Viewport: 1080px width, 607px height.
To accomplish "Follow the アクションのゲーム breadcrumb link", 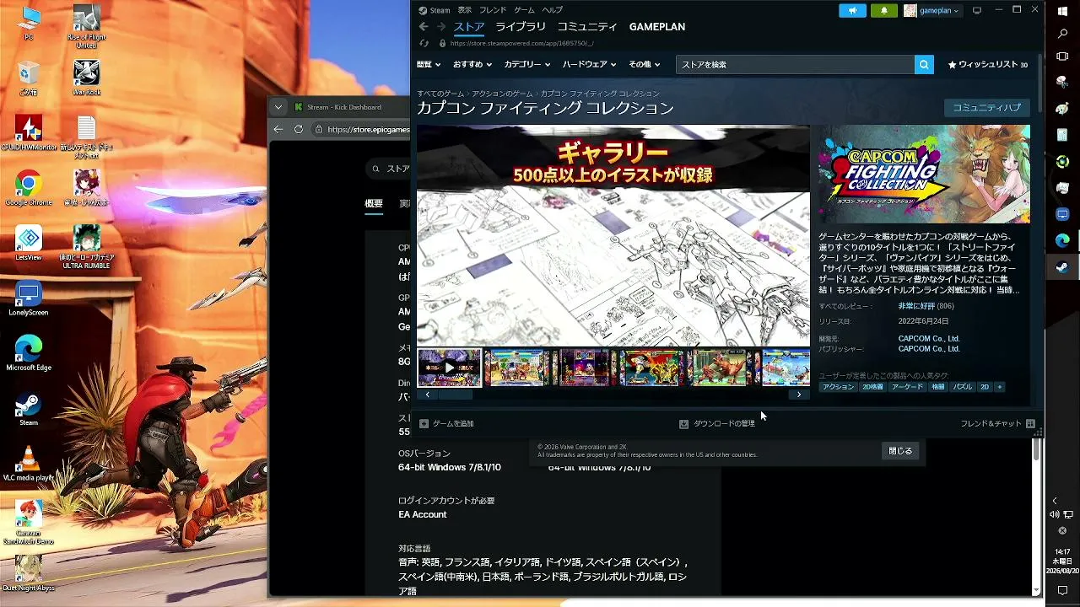I will (x=502, y=94).
